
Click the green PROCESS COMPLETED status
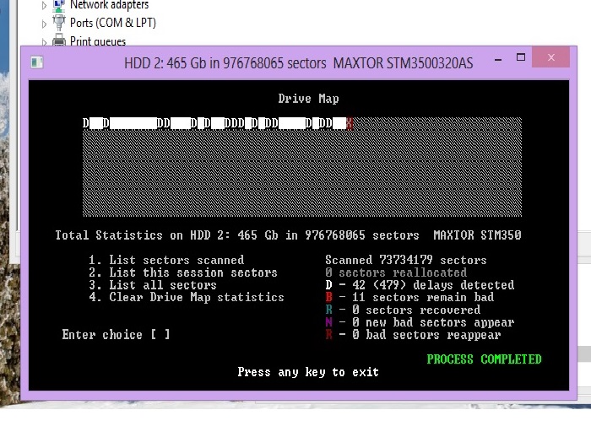click(x=484, y=359)
